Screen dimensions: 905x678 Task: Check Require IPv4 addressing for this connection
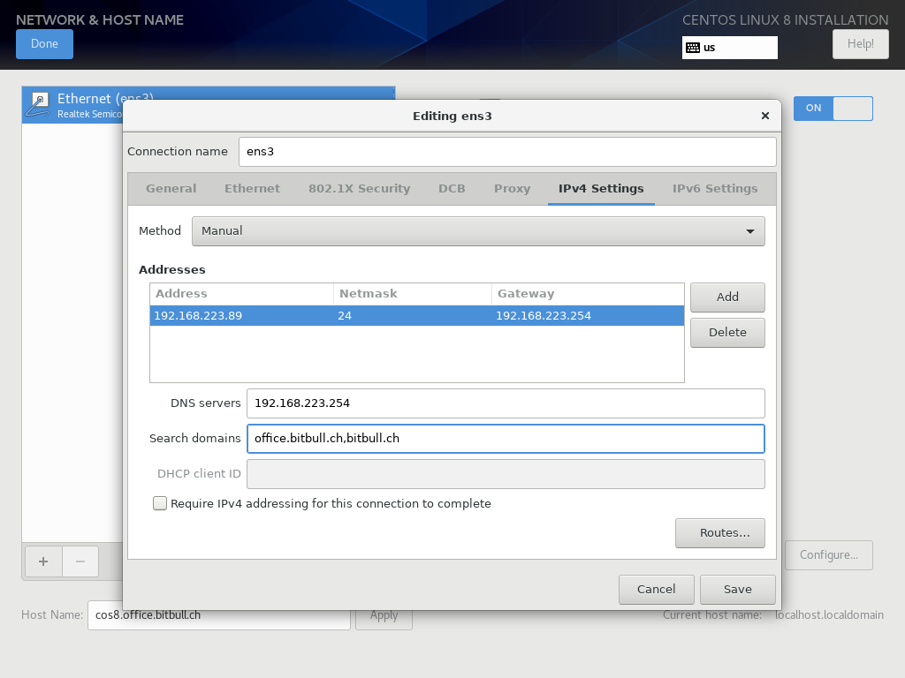coord(160,503)
